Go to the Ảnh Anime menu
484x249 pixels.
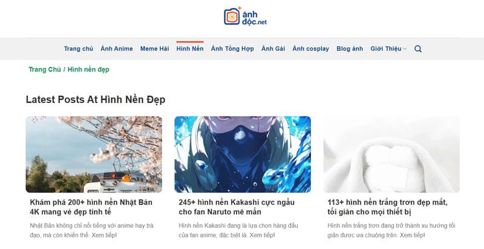(x=117, y=49)
